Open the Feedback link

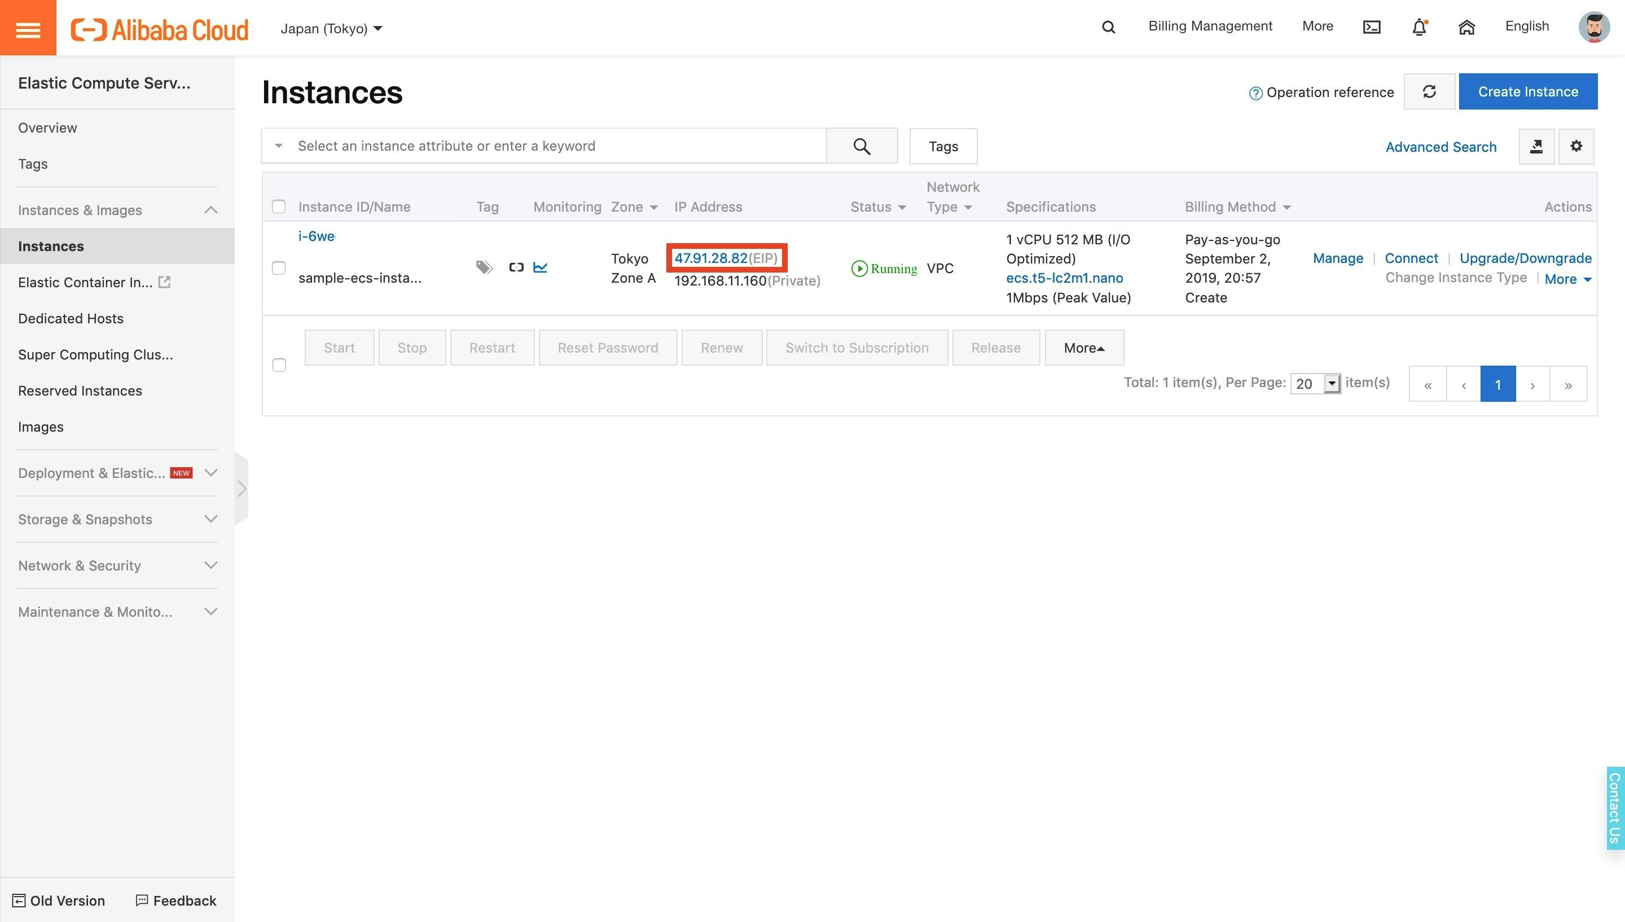(176, 901)
